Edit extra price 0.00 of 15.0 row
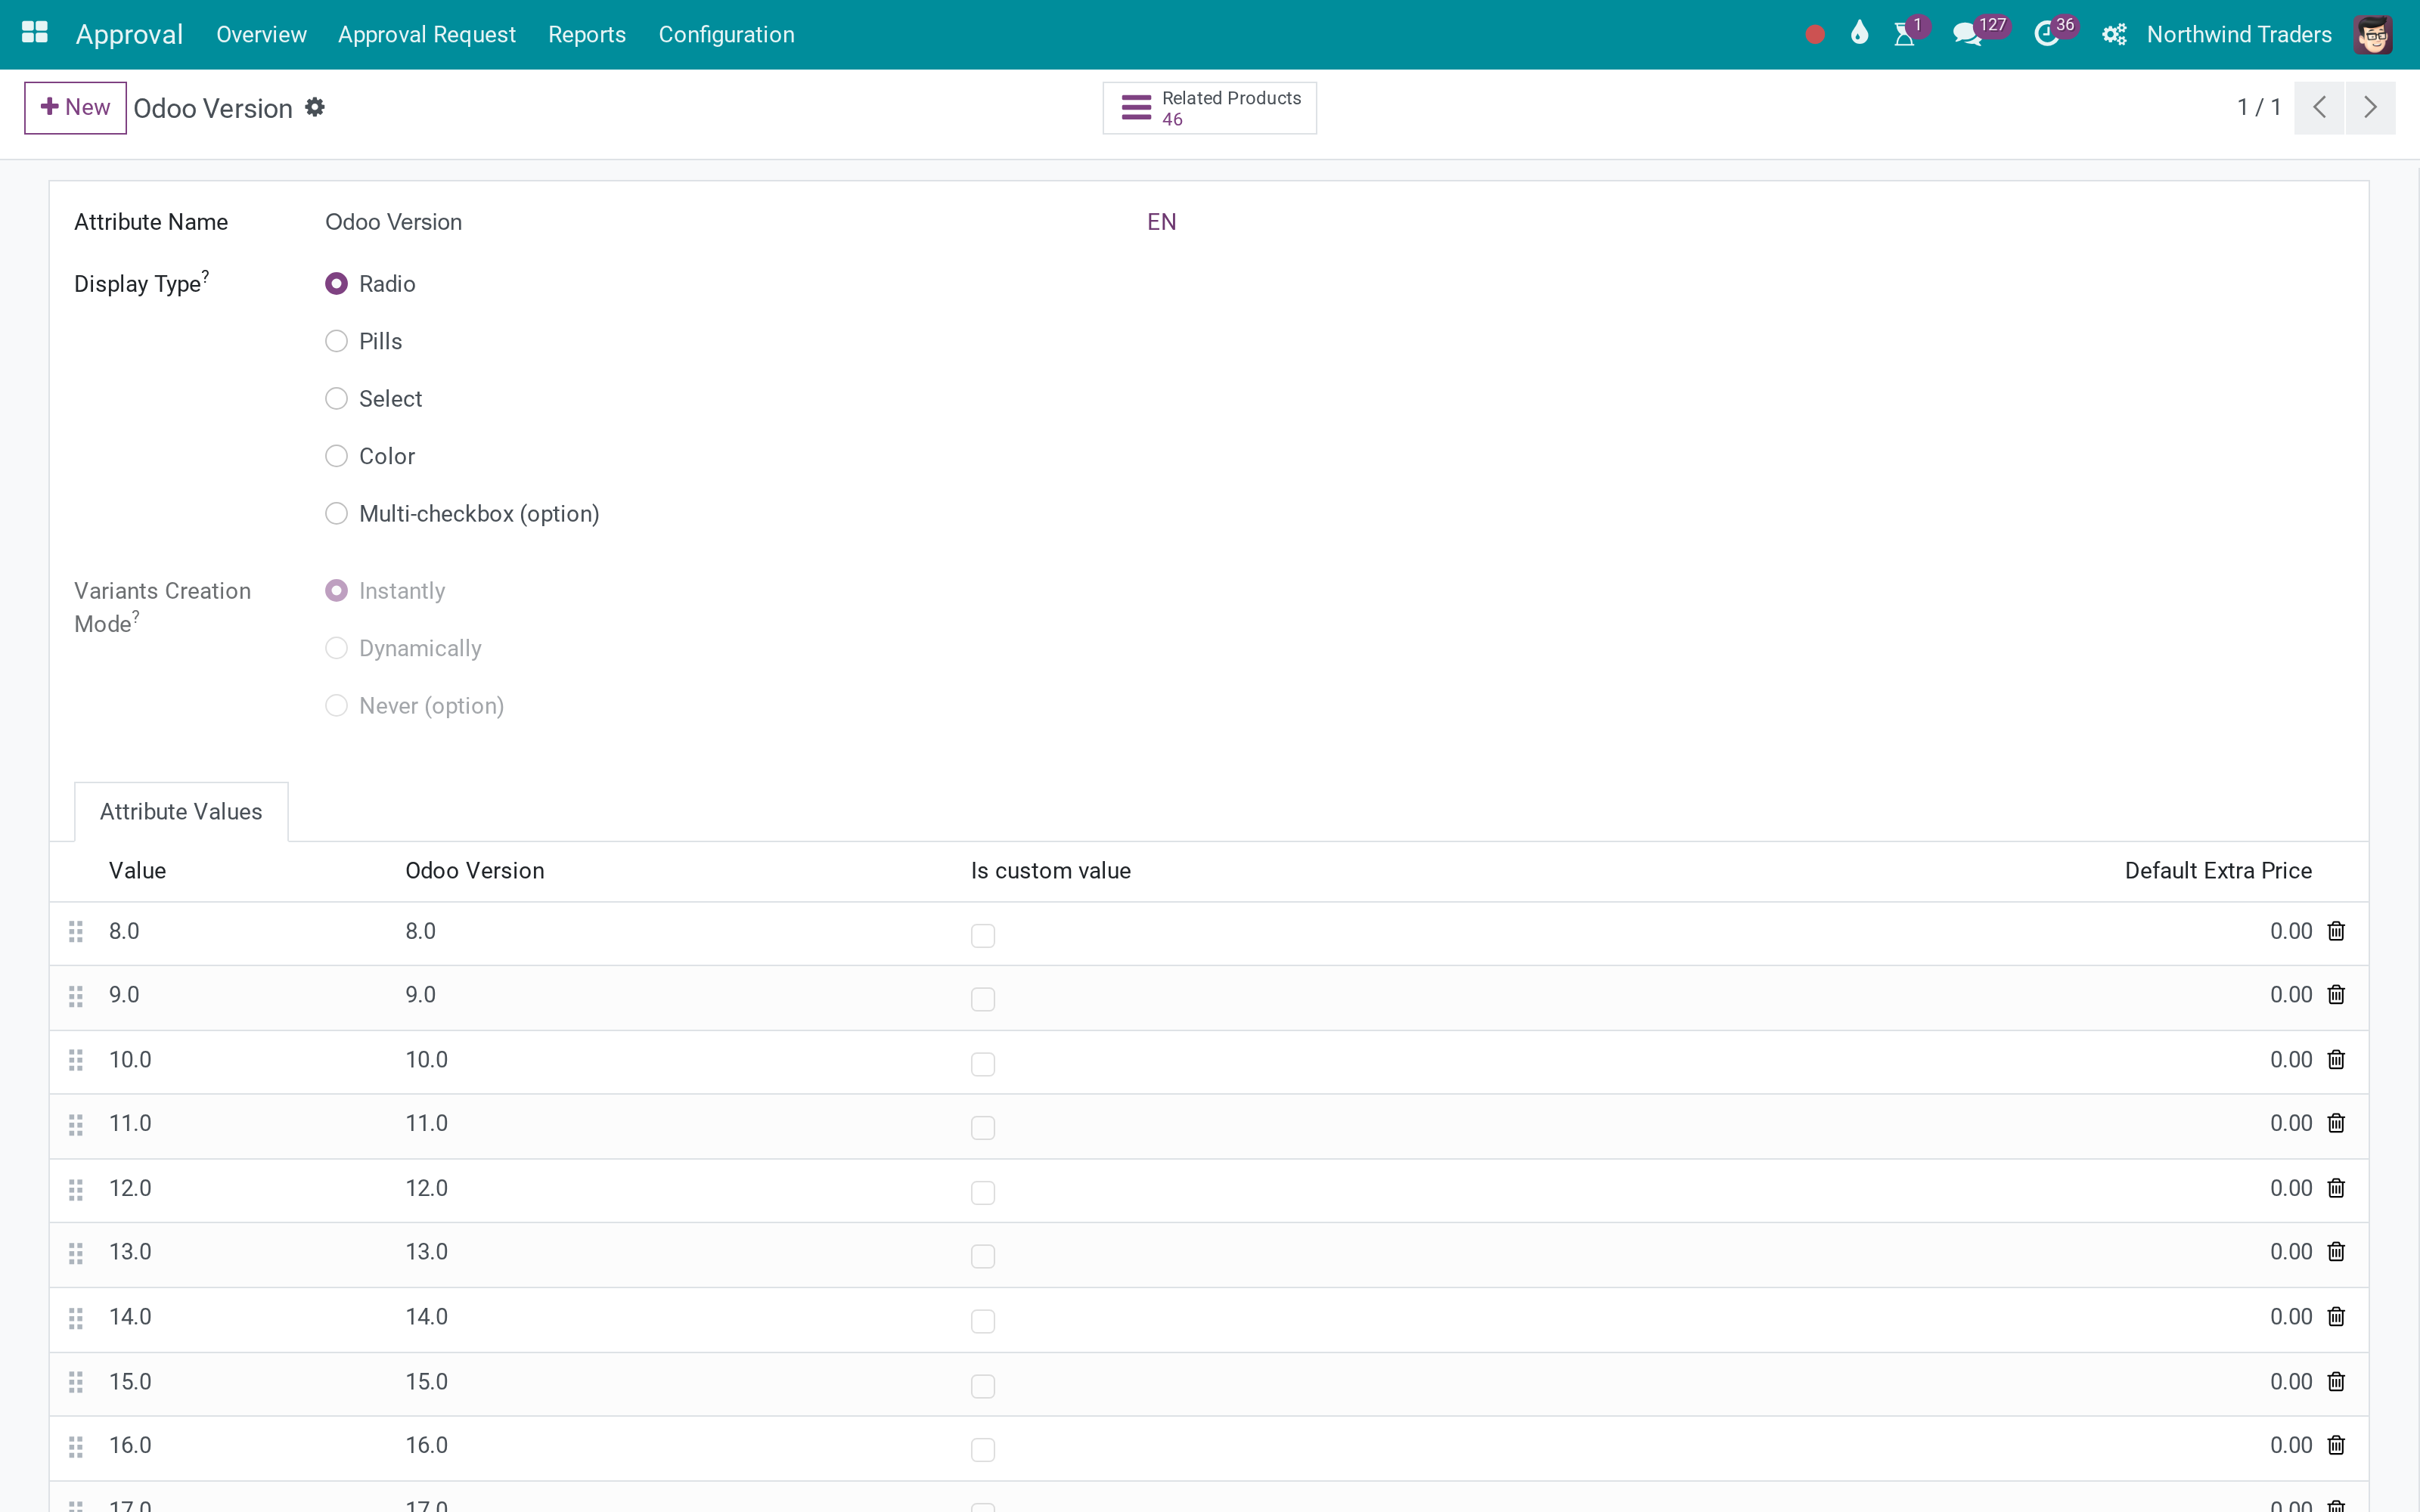Screen dimensions: 2420x1512 [x=2291, y=1382]
